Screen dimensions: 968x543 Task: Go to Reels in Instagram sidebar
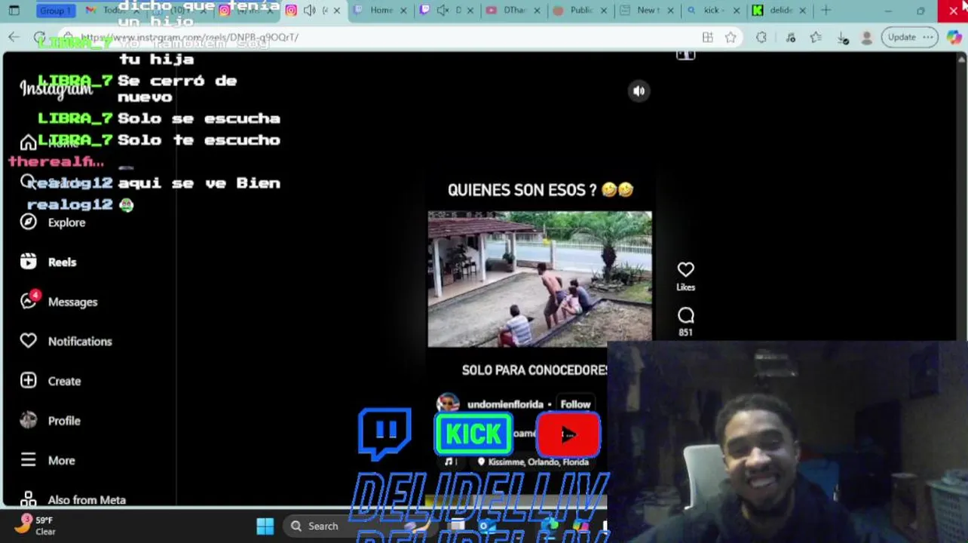pos(49,262)
